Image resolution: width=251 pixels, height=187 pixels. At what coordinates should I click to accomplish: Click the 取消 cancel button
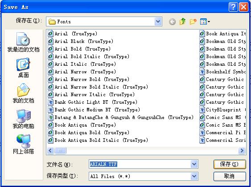[x=230, y=176]
